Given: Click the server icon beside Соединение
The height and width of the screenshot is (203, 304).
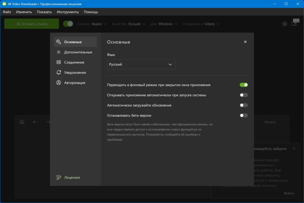Looking at the screenshot, I should 59,62.
